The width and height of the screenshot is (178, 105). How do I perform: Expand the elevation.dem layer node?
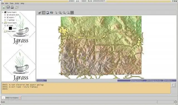tap(5, 15)
